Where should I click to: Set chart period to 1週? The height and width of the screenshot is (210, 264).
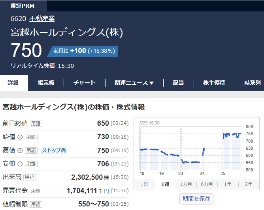click(165, 184)
